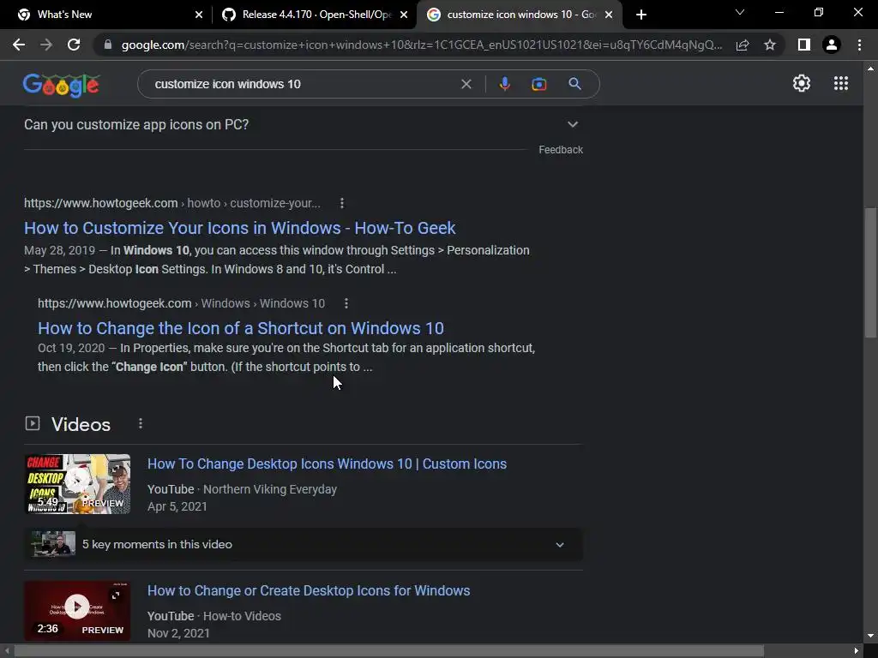The image size is (878, 658).
Task: Open Chrome's three-dot menu
Action: [859, 45]
